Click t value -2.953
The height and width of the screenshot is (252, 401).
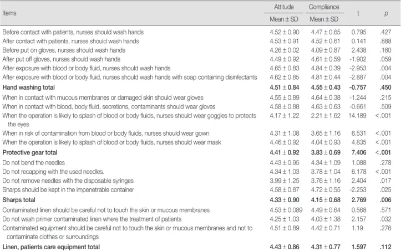click(x=358, y=68)
